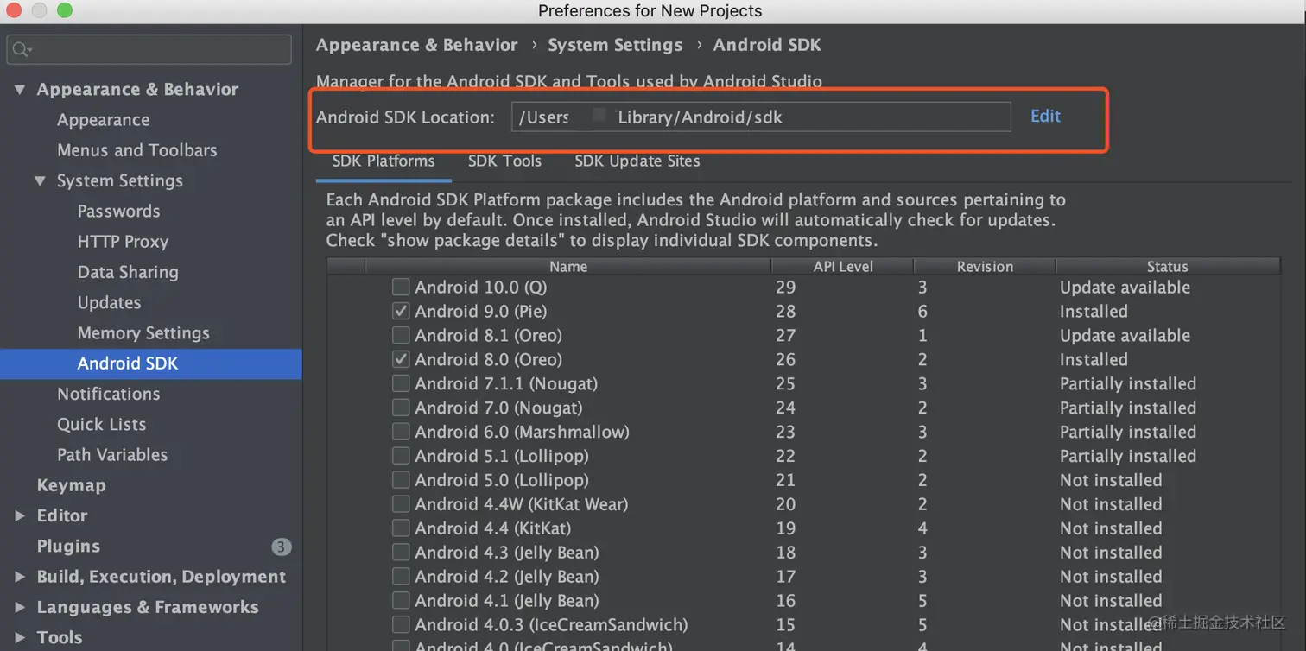Check the Android 4.2 (Jelly Bean) checkbox
The width and height of the screenshot is (1306, 651).
click(x=401, y=577)
